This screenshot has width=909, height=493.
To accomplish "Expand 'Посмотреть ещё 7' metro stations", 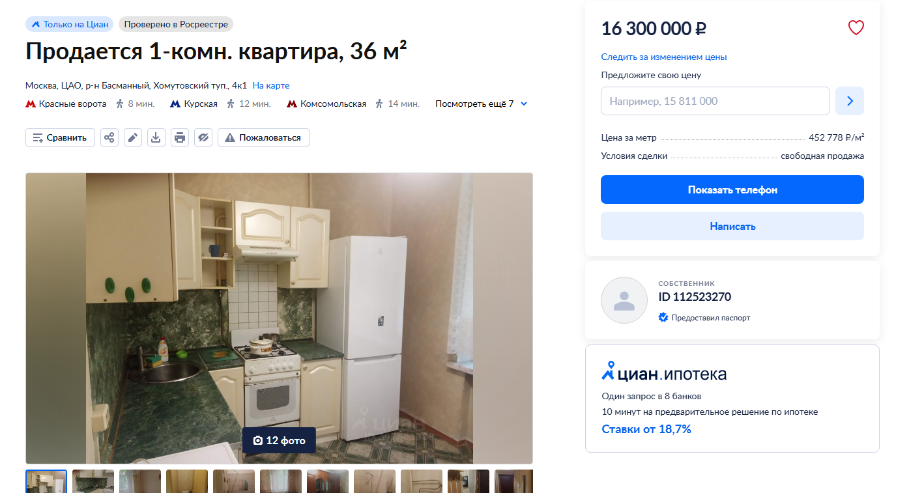I will click(x=481, y=104).
